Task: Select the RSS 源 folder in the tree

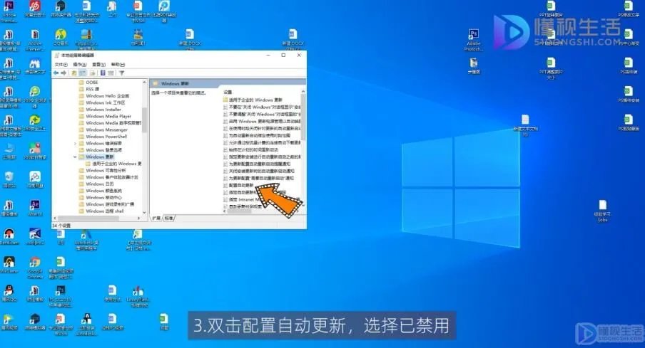Action: pyautogui.click(x=88, y=89)
